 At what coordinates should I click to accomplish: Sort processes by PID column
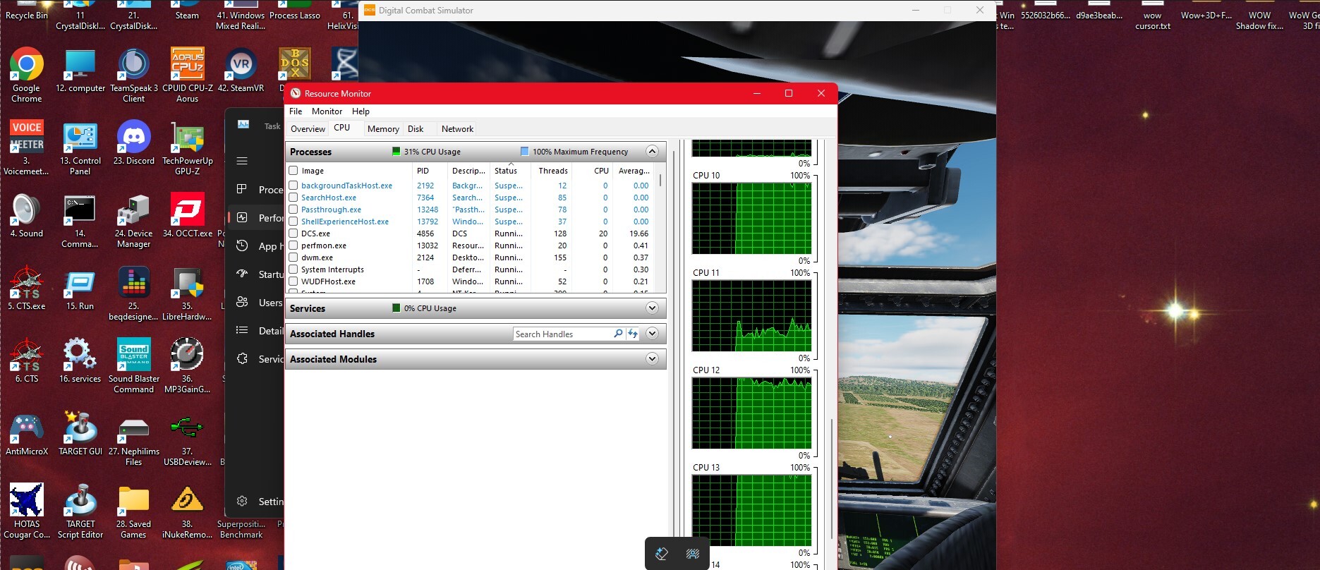pyautogui.click(x=430, y=171)
